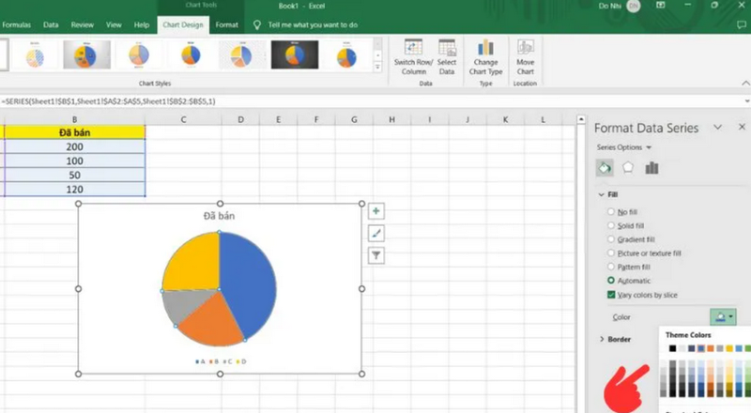Image resolution: width=751 pixels, height=413 pixels.
Task: Click the yellow pie slice
Action: (x=195, y=265)
